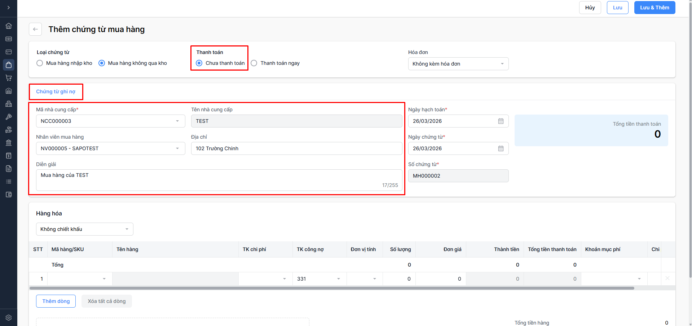Open calendar for Ngày hạch toán
692x326 pixels.
(x=501, y=121)
